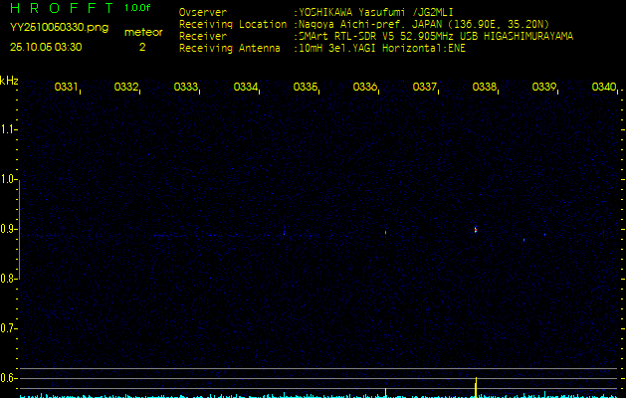Click observer name YOSHIKAWA Yasufumi /JG2MLI
626x398 pixels.
[x=376, y=12]
